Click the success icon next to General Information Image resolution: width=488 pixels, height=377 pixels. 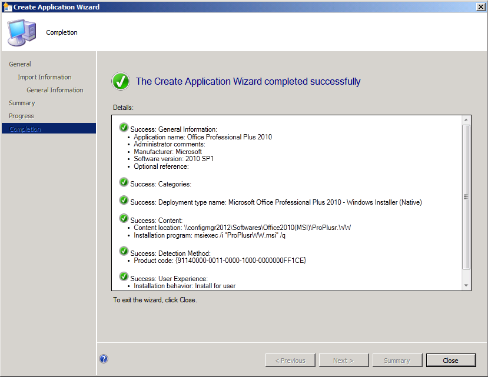click(124, 127)
